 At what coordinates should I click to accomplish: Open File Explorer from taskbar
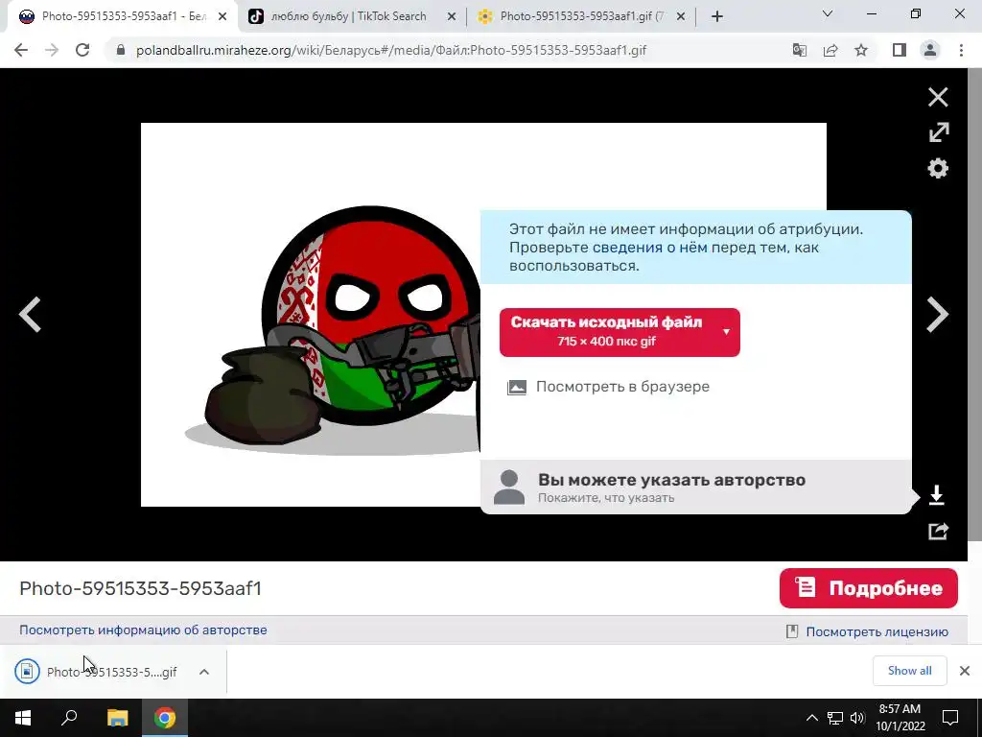(x=117, y=718)
